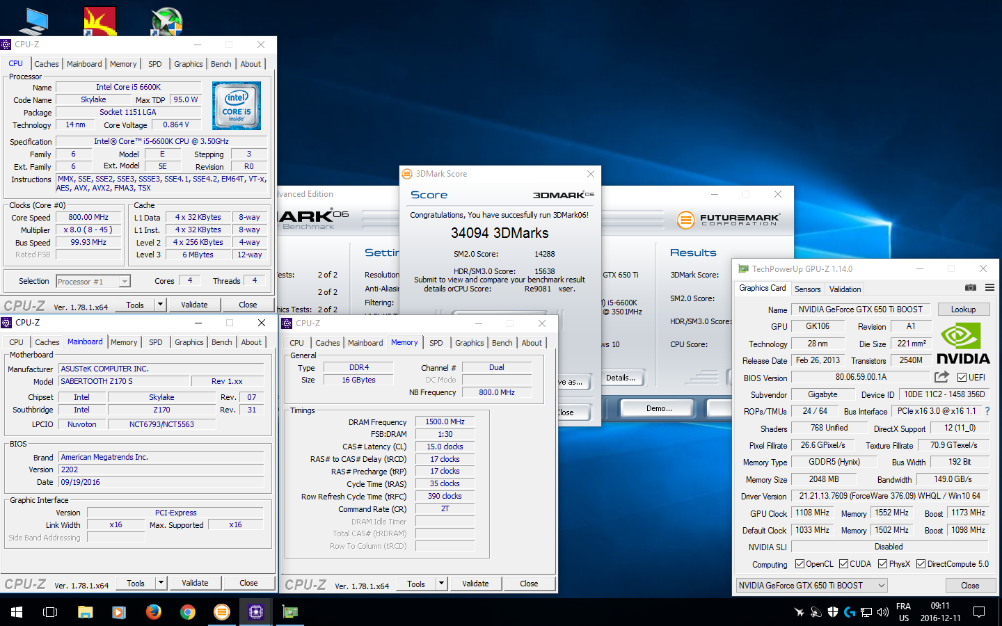Click the BIOS date 09/19/2016 value
Screen dimensions: 1002x626
pyautogui.click(x=161, y=482)
